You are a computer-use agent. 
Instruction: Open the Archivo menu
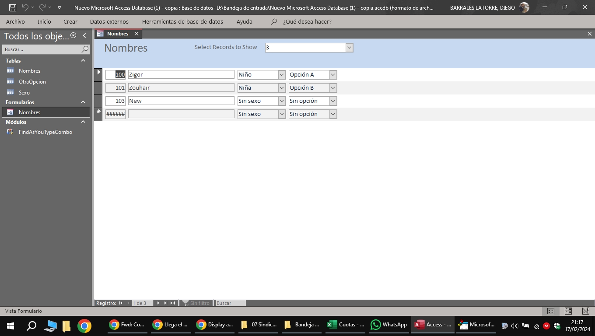point(15,21)
